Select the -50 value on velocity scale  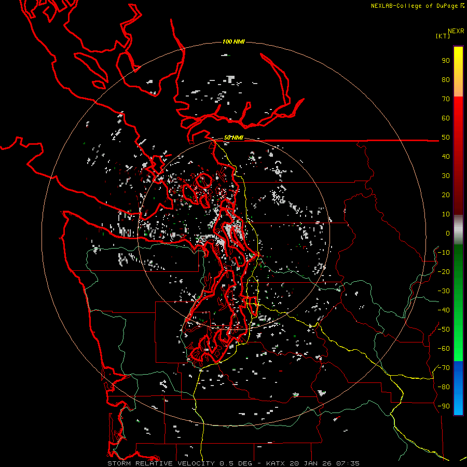[444, 329]
